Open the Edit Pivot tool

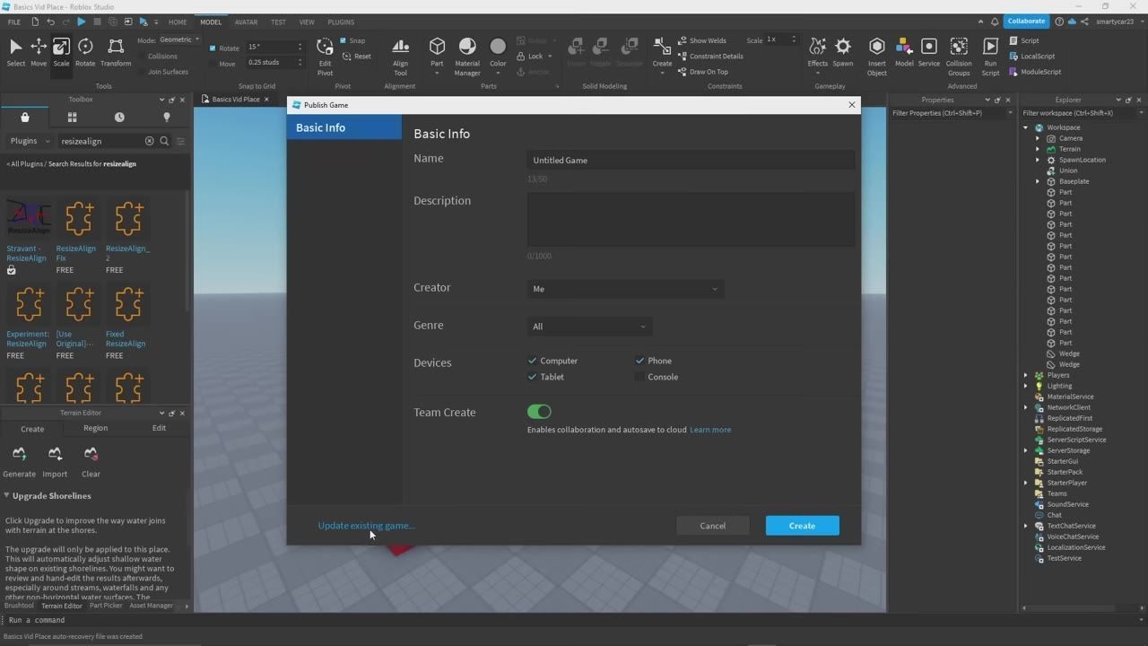coord(325,57)
